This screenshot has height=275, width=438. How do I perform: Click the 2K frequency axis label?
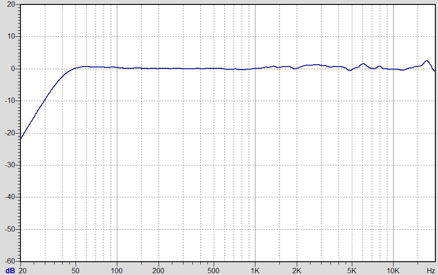(297, 271)
